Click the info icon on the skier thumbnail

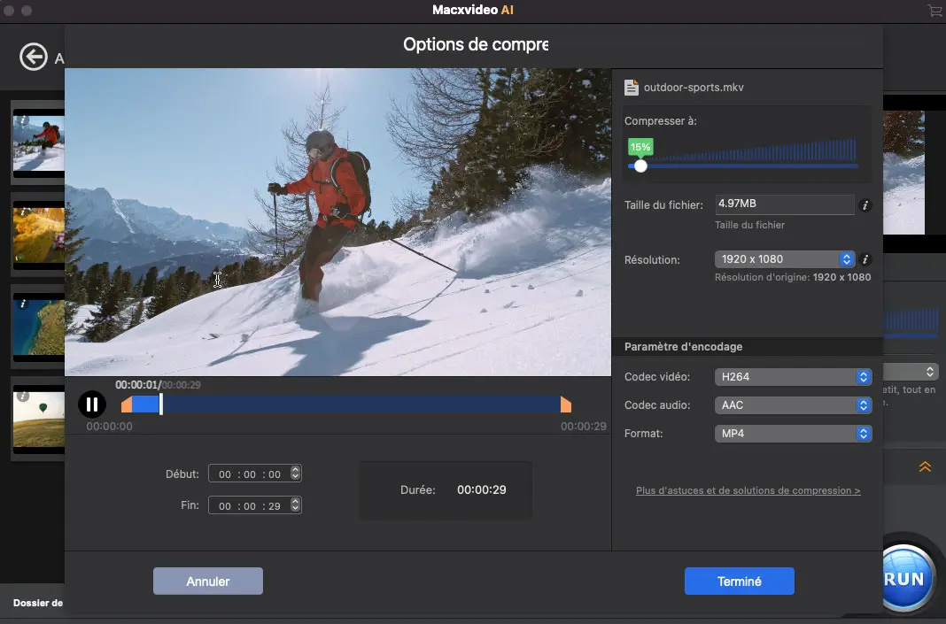pos(24,118)
